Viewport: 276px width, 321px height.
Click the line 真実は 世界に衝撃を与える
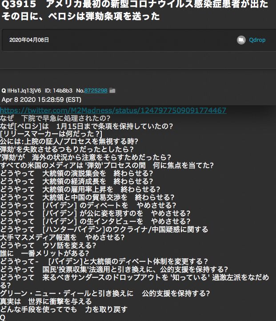[46, 301]
